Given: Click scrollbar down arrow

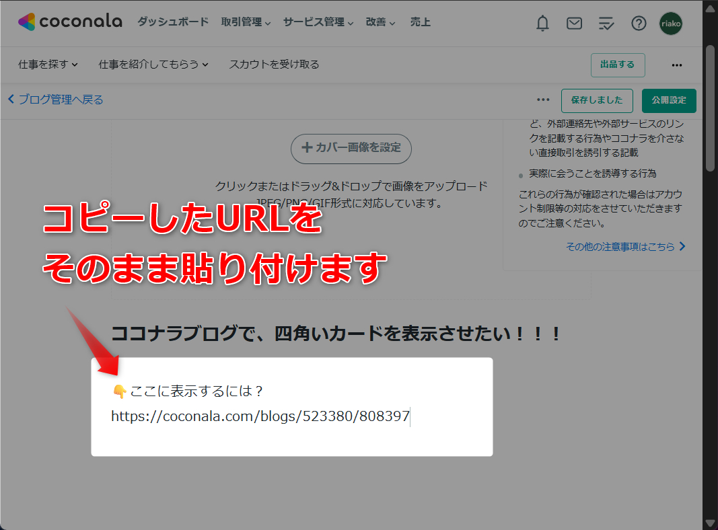Looking at the screenshot, I should (x=710, y=523).
